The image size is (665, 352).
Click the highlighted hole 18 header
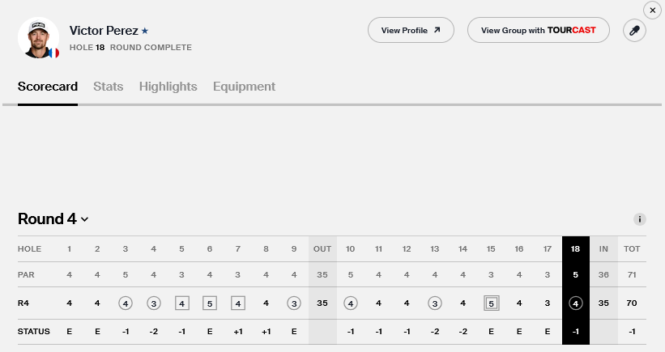[575, 248]
